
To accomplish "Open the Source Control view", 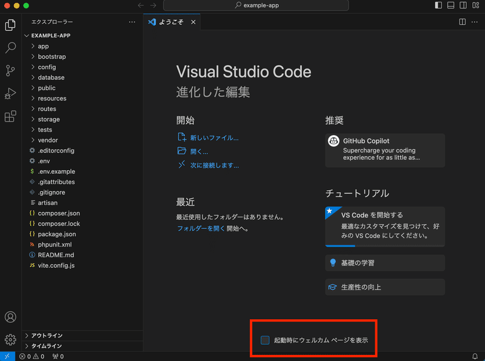I will coord(10,71).
